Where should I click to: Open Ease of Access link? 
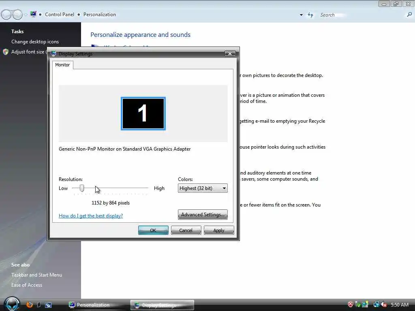coord(27,285)
